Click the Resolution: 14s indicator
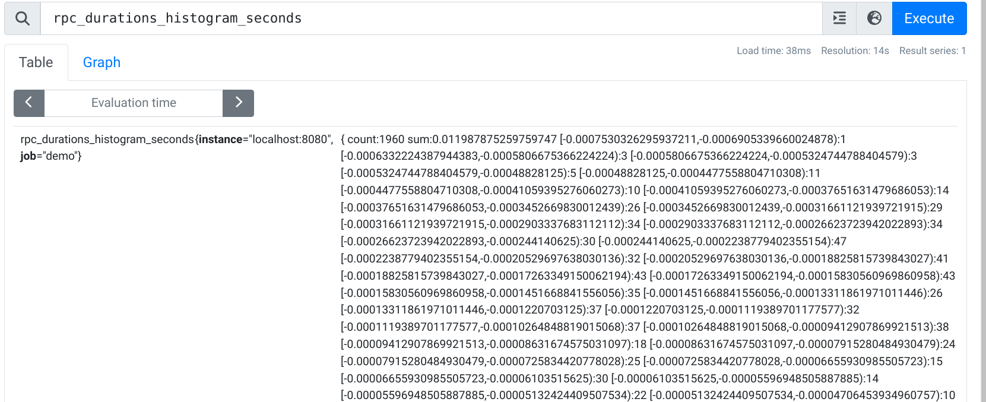 (855, 50)
